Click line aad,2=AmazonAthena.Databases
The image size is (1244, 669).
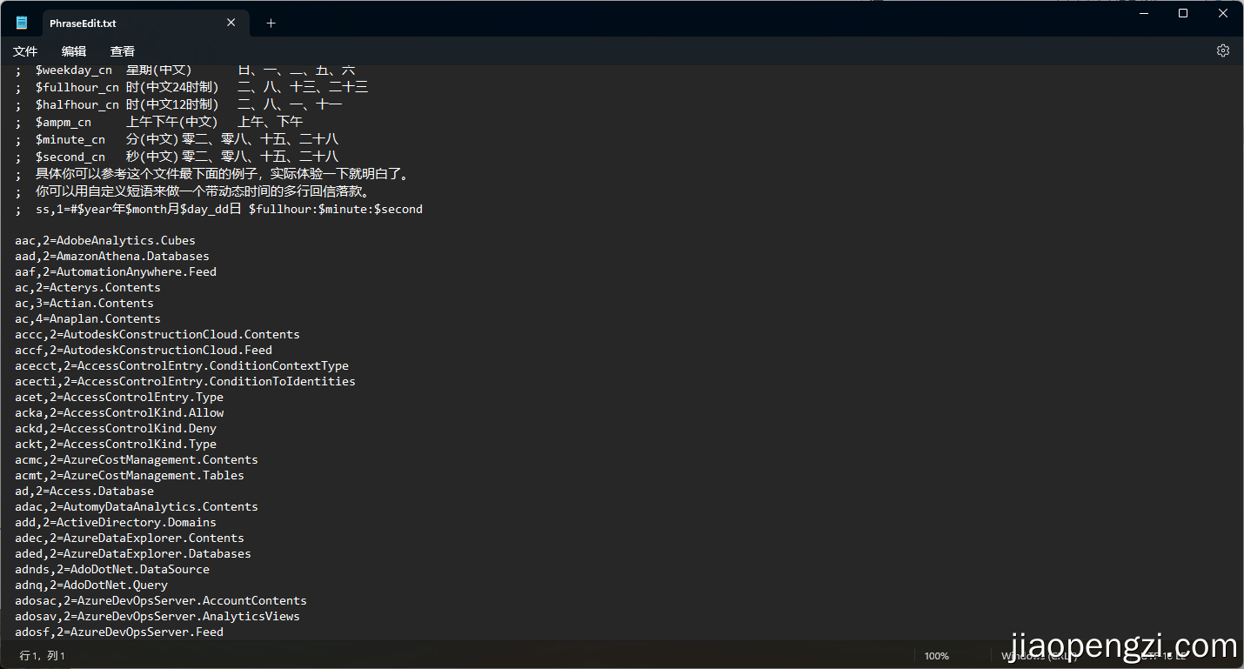tap(112, 256)
